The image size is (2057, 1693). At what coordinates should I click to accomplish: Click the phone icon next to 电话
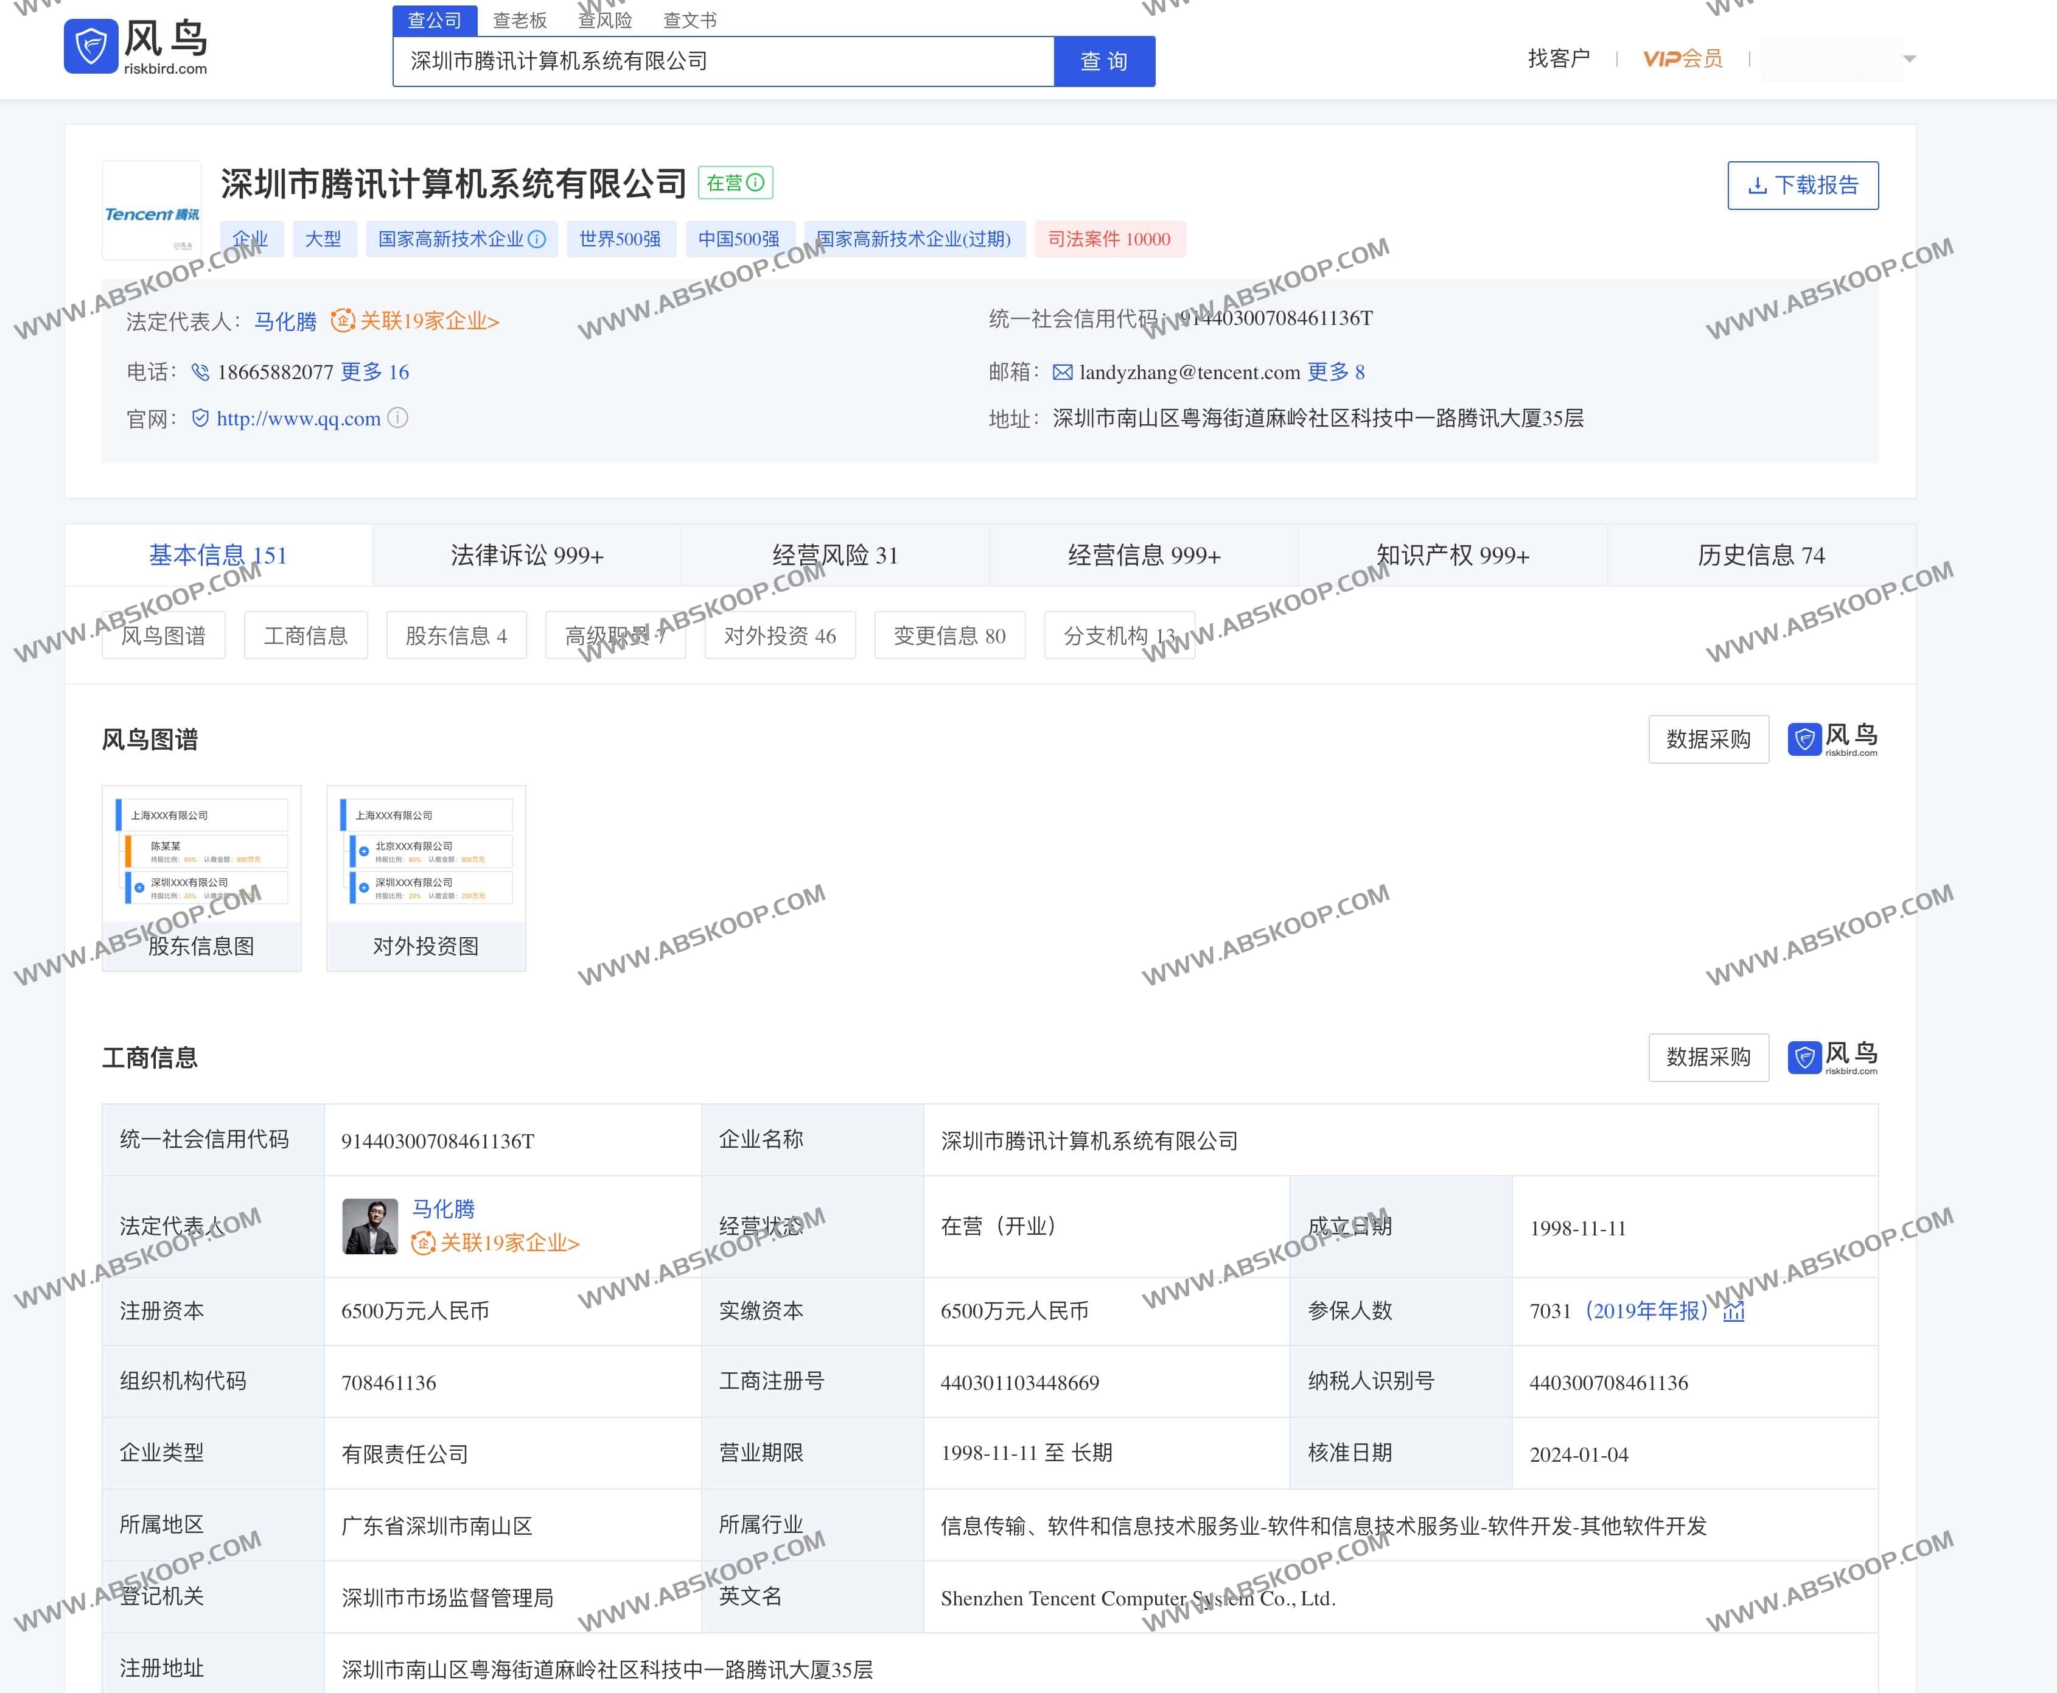pyautogui.click(x=202, y=372)
